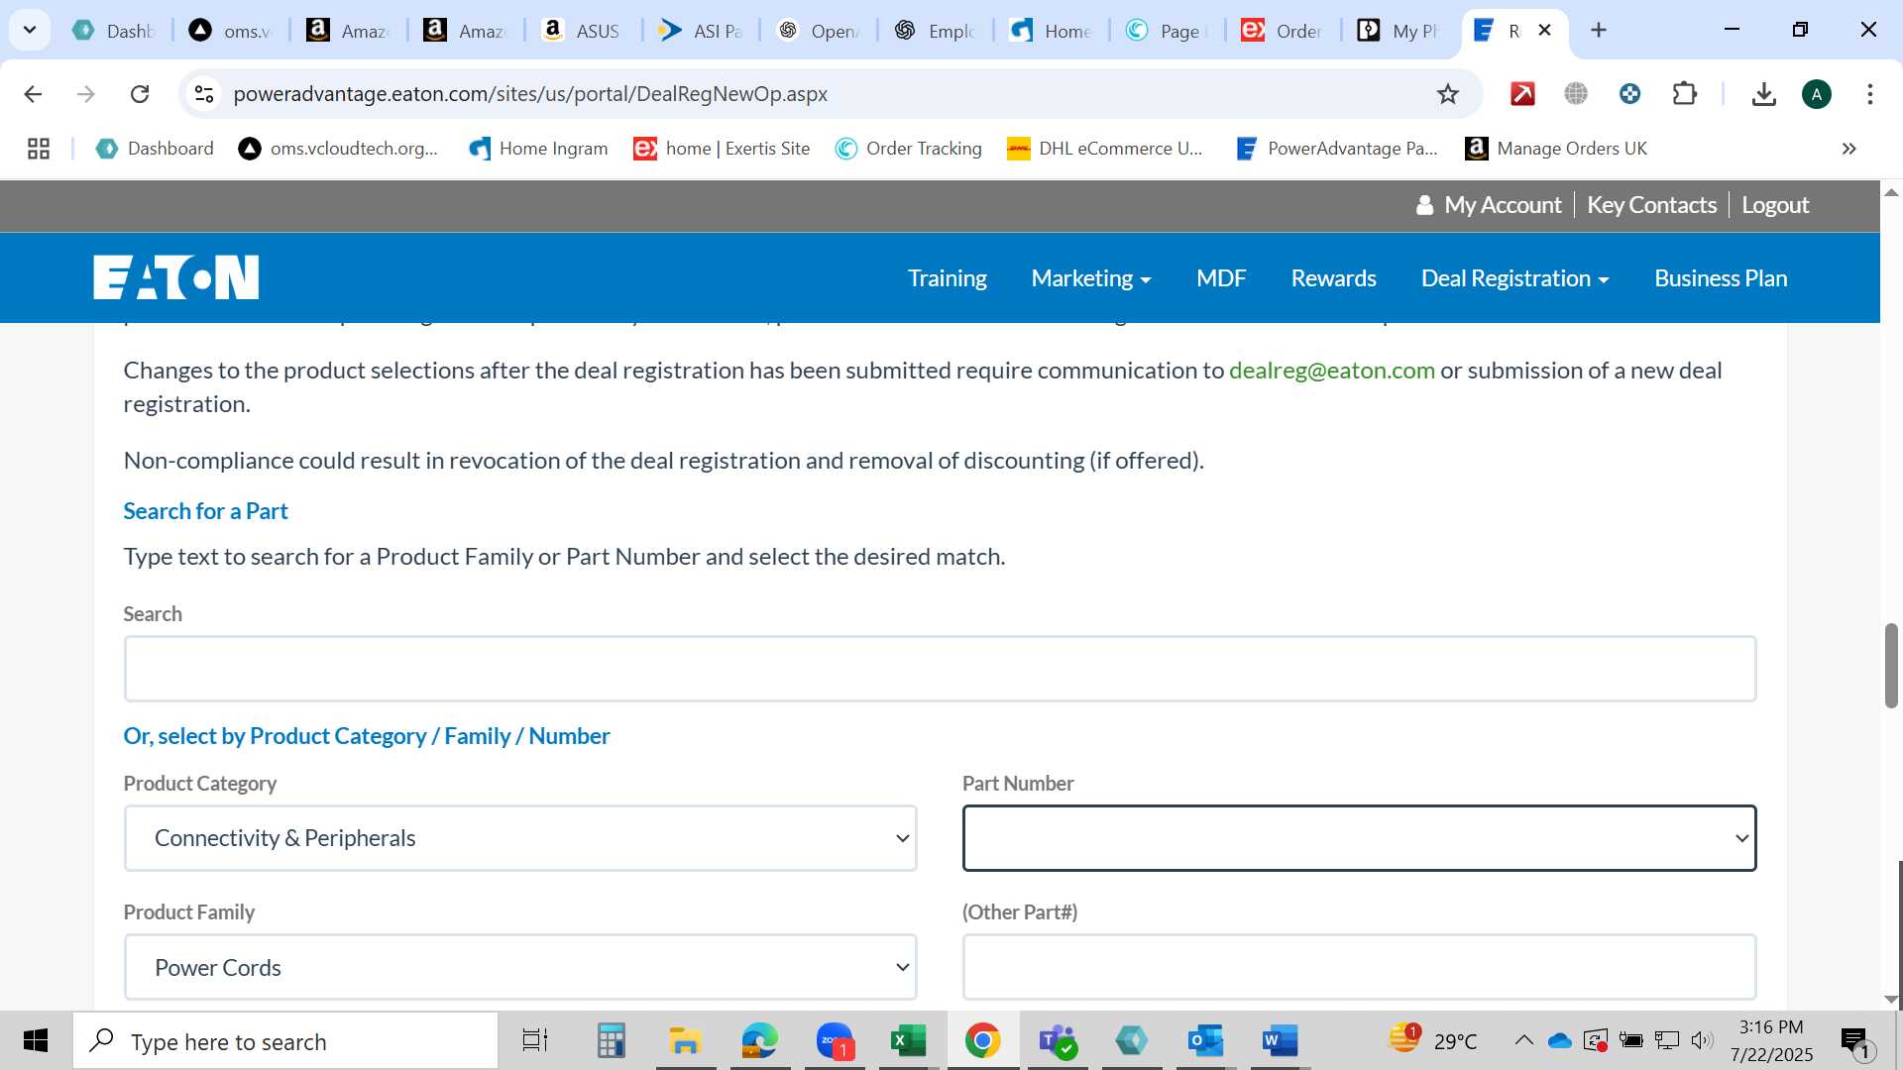1903x1070 pixels.
Task: Open Chrome three-dot menu
Action: (1870, 94)
